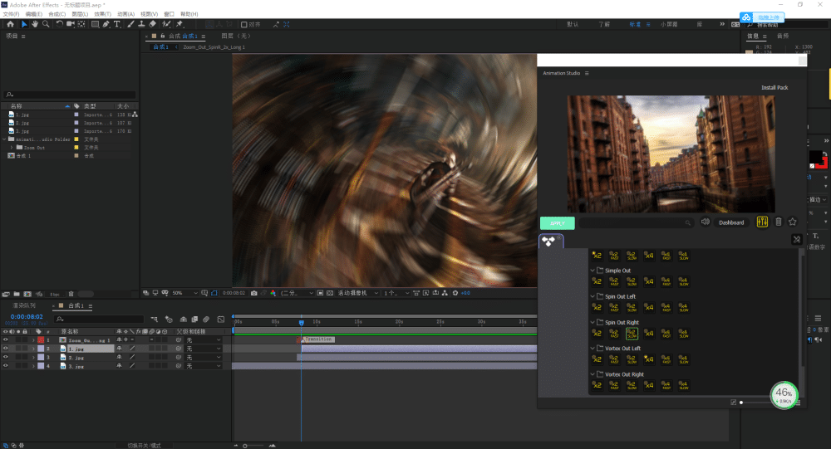The width and height of the screenshot is (831, 449).
Task: Select the Pen tool
Action: click(106, 24)
